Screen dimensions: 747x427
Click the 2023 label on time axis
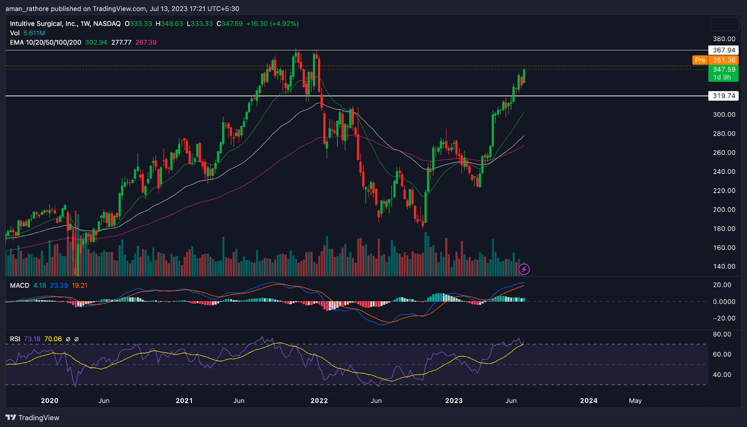tap(454, 400)
